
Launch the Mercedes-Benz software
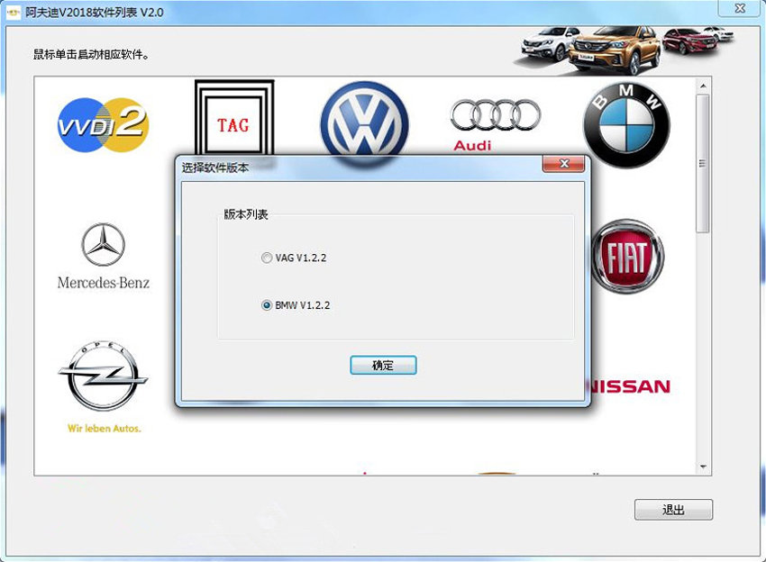[103, 257]
